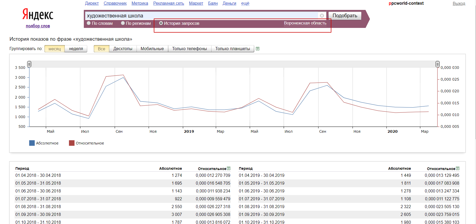Select the По словам radio button
This screenshot has height=224, width=476.
[89, 23]
